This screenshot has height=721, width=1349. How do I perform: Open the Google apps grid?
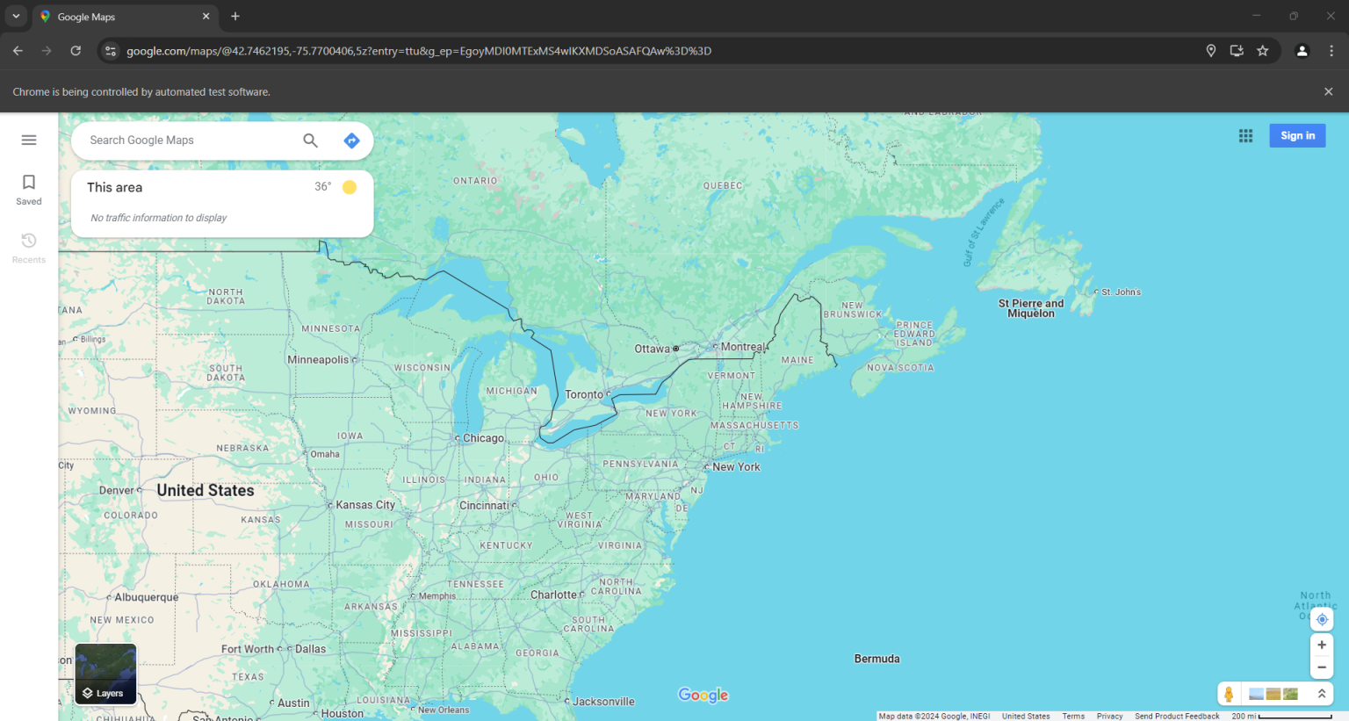click(x=1245, y=135)
